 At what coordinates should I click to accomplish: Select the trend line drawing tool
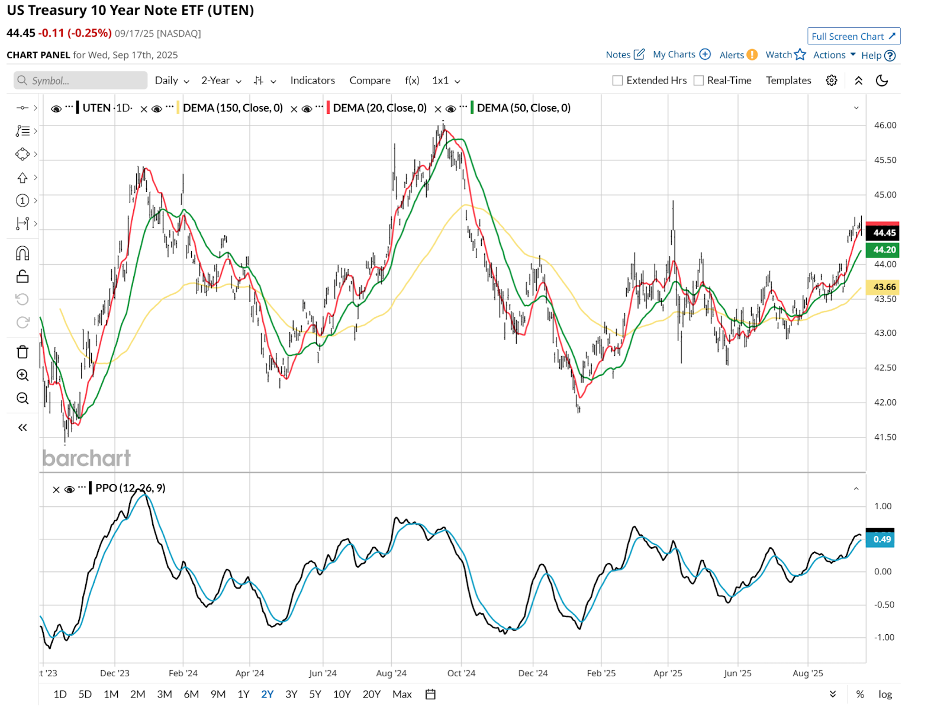point(22,108)
